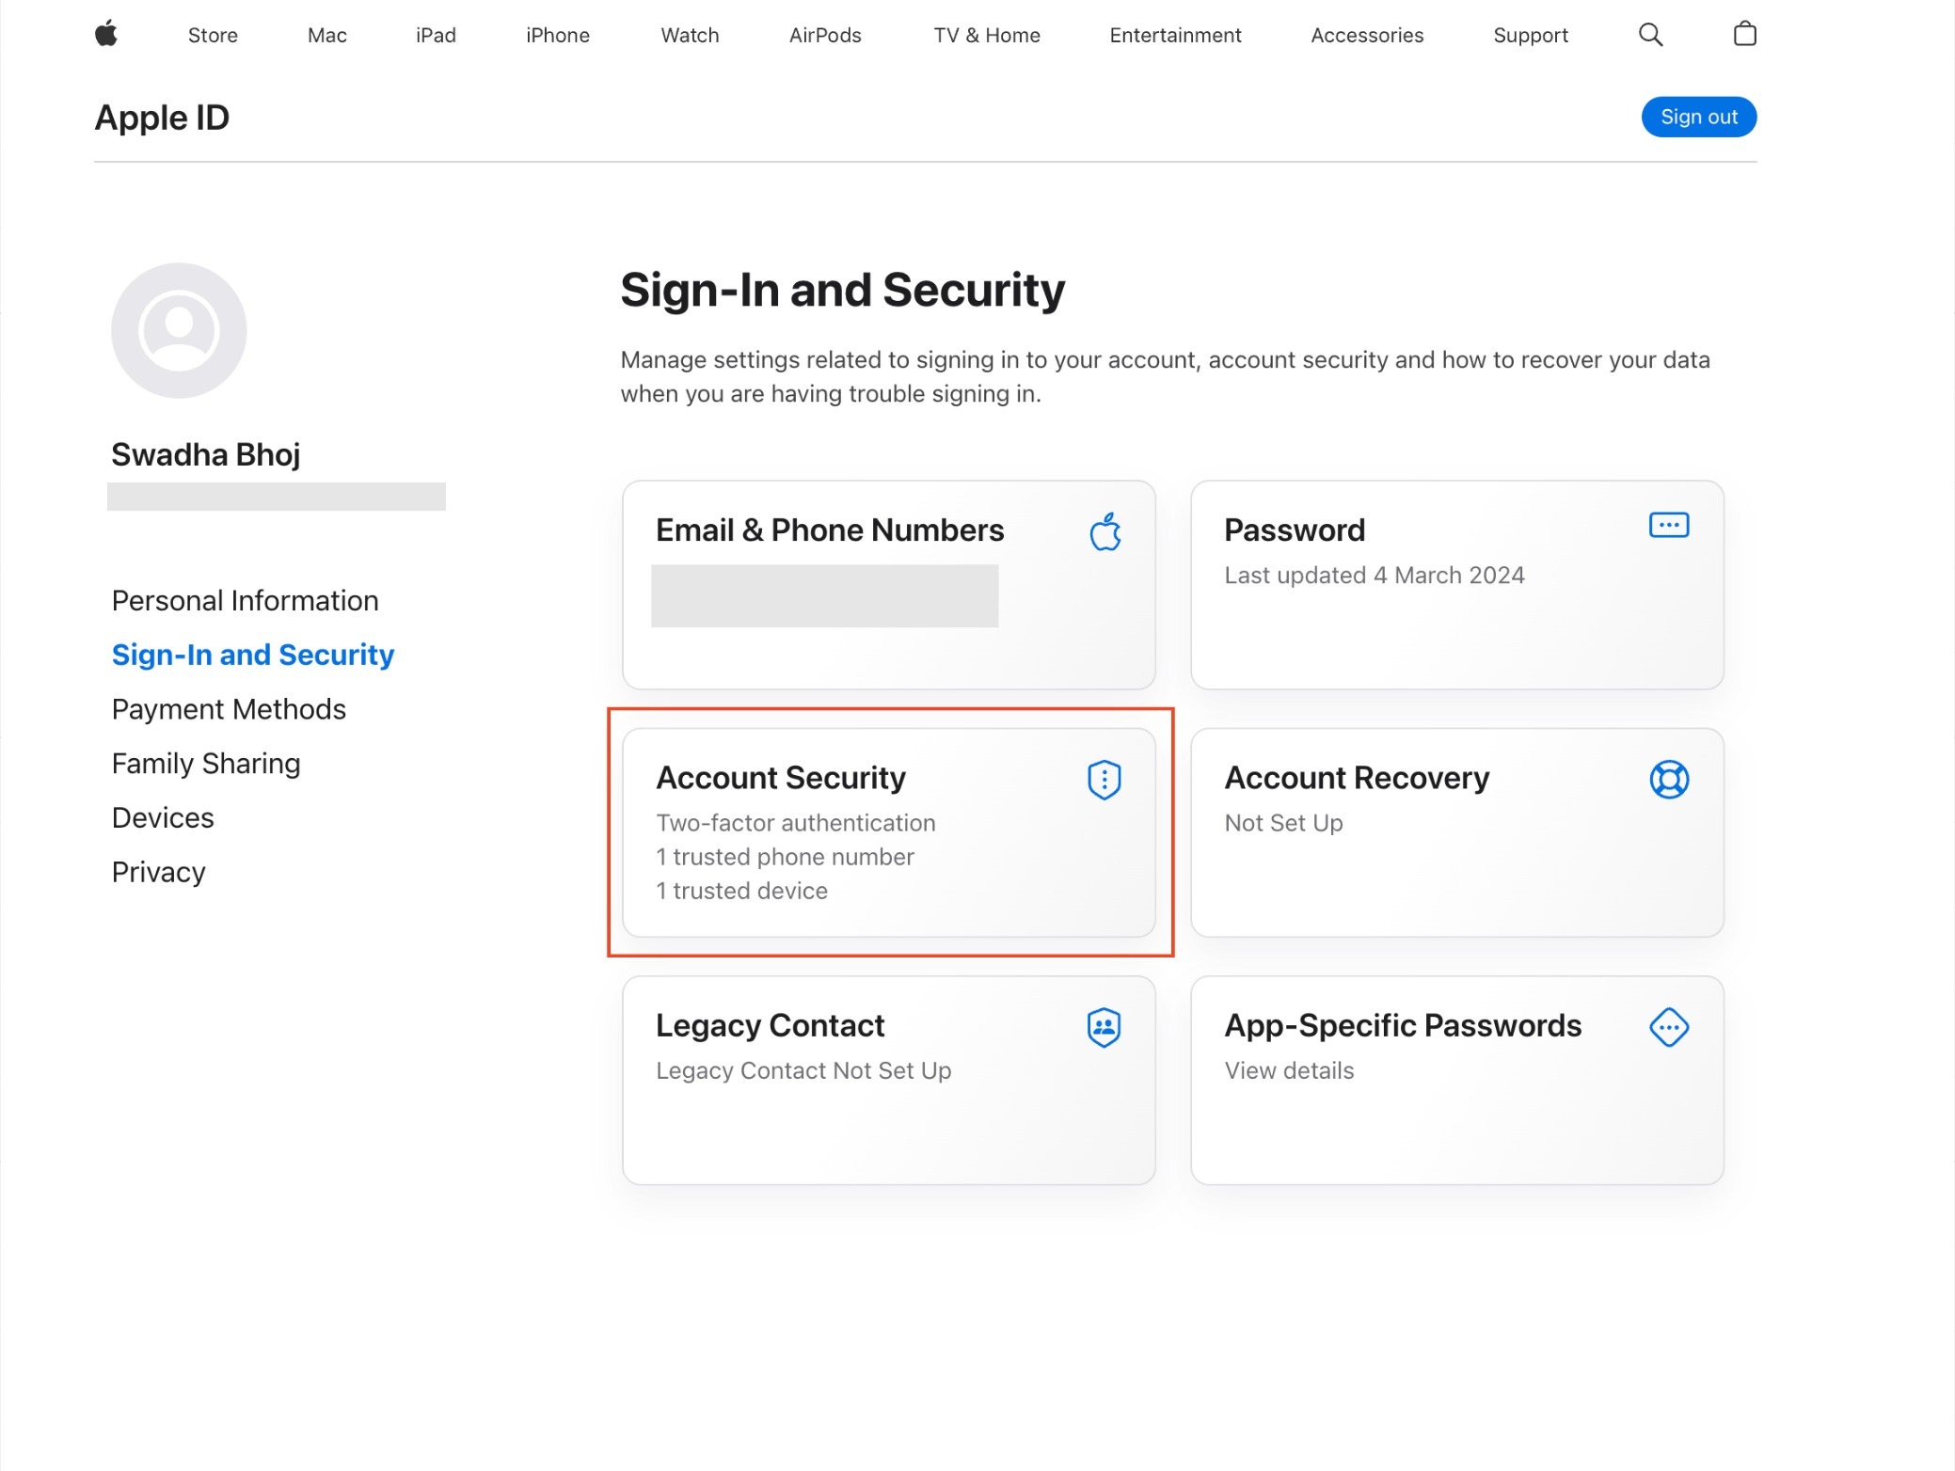
Task: Open the Mac menu in navigation
Action: pos(326,35)
